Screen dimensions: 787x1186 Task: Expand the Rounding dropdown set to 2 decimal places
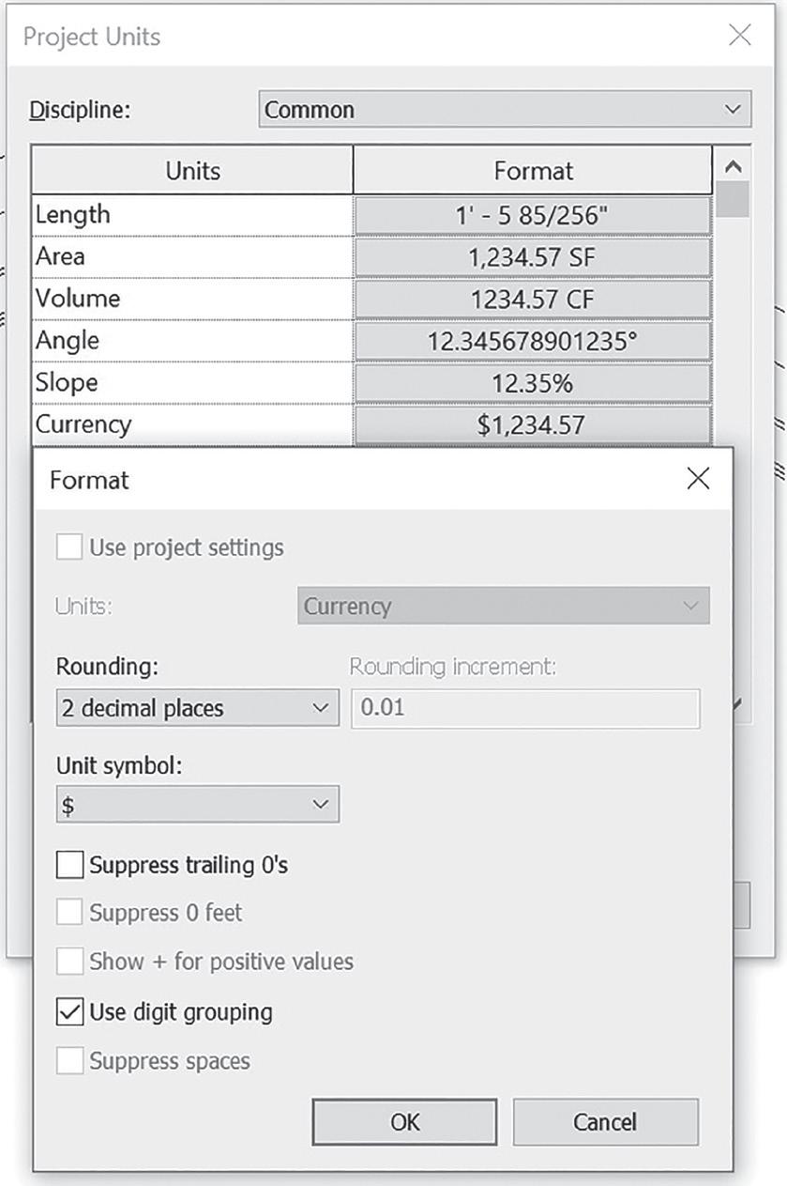(x=197, y=708)
